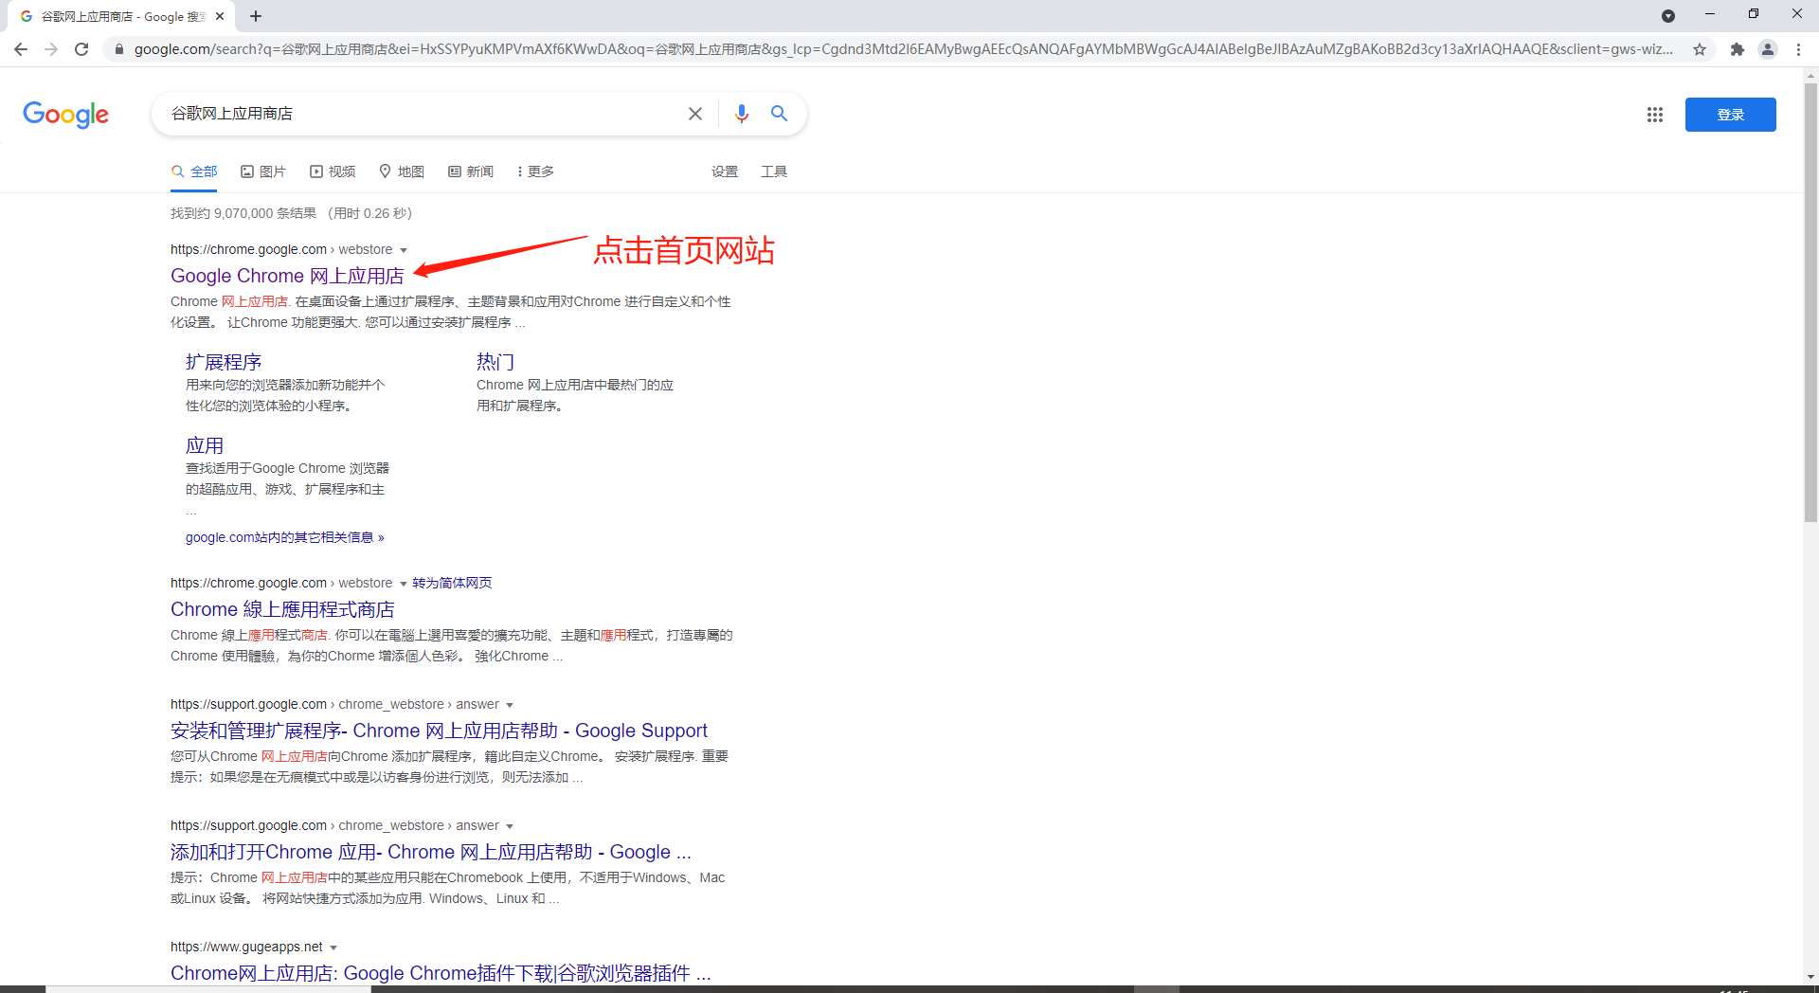Click the blue 登录 sign-in button

(1730, 115)
